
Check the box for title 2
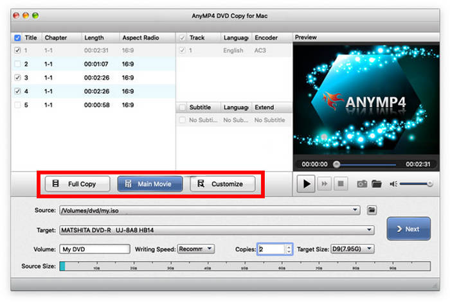tap(17, 64)
